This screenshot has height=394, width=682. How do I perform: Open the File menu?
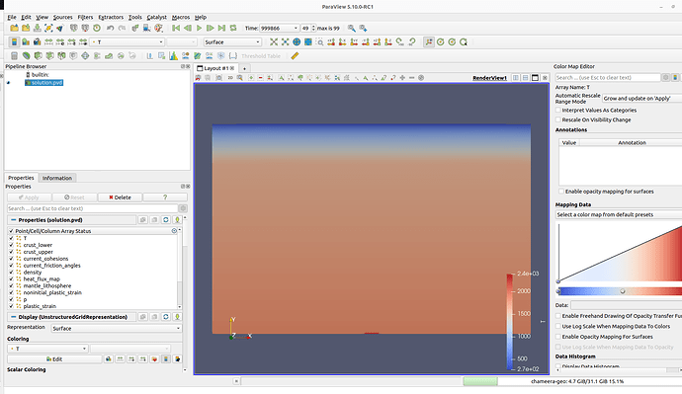click(x=12, y=18)
